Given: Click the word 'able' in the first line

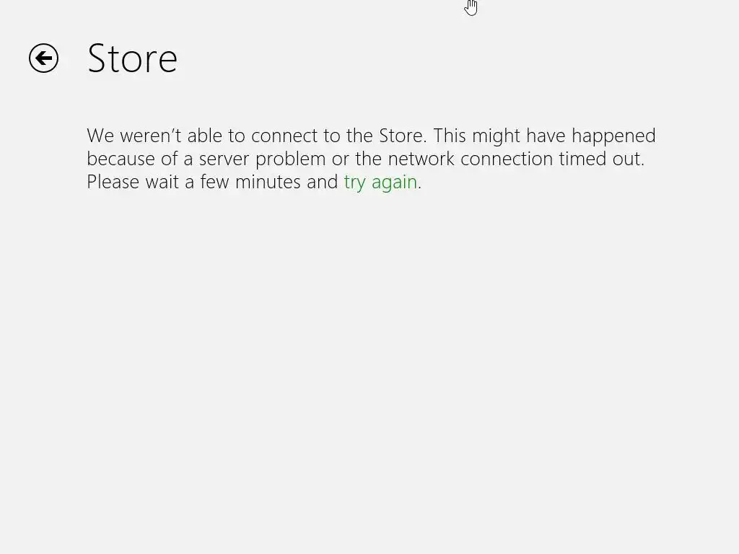Looking at the screenshot, I should (204, 136).
